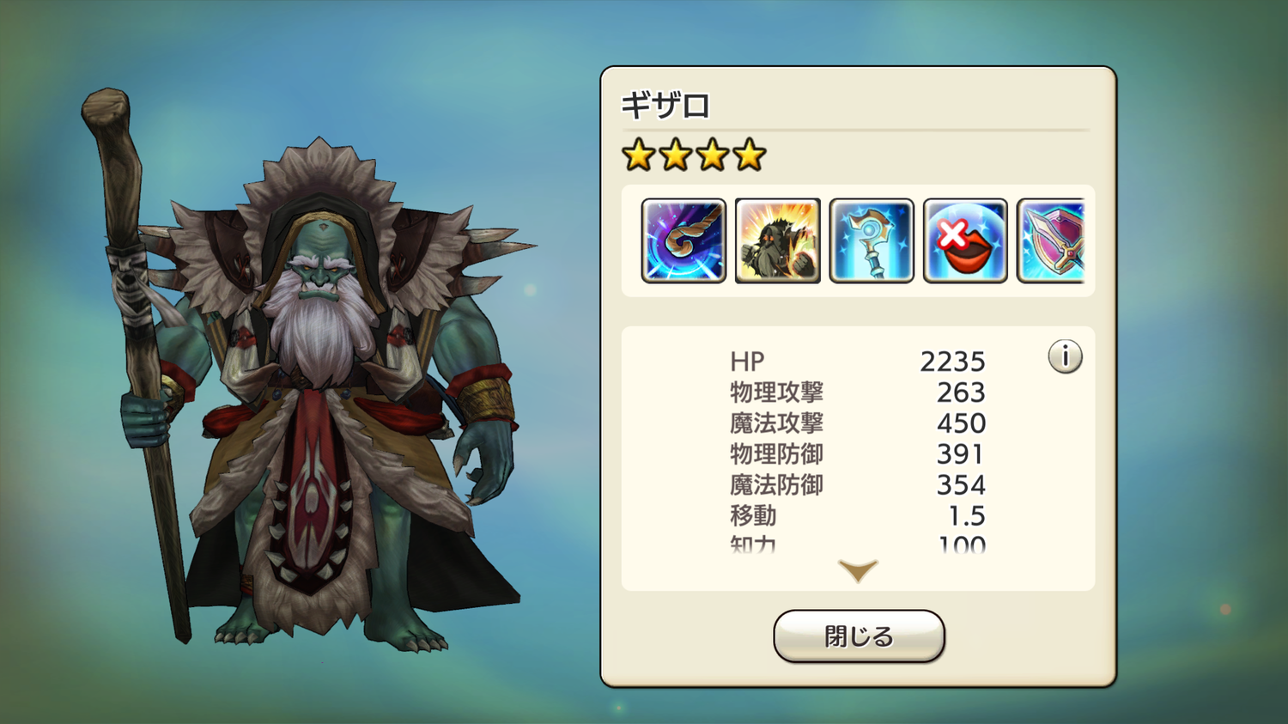
Task: Select the red lips silence skill icon
Action: coord(965,240)
